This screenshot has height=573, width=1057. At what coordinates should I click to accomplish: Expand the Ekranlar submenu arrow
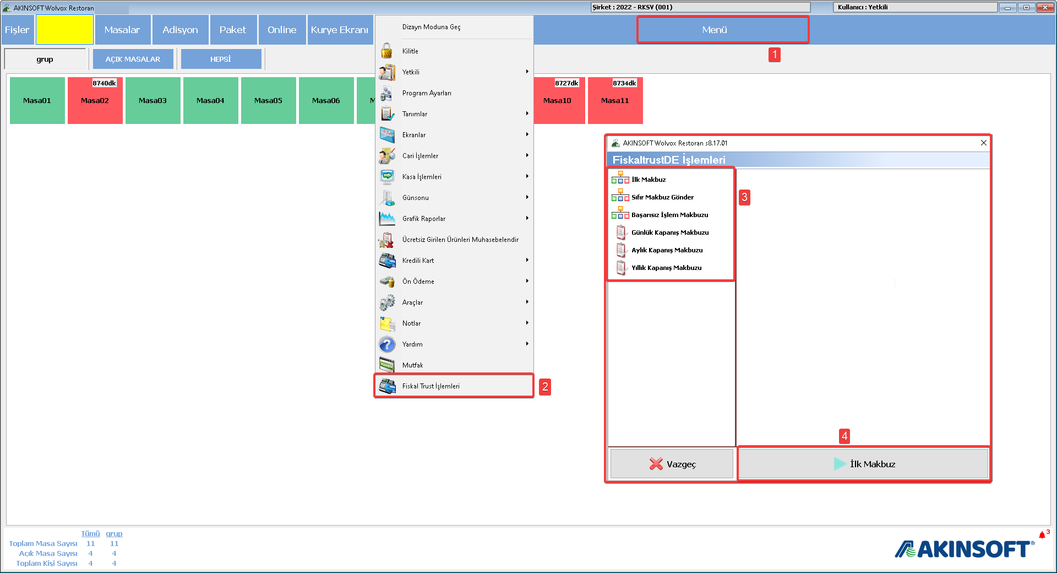[527, 134]
